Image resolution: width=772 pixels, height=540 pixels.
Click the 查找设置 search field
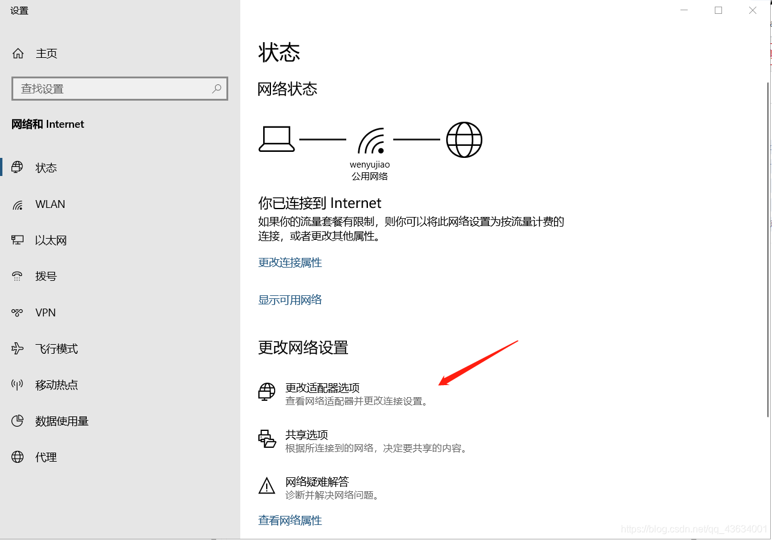120,89
